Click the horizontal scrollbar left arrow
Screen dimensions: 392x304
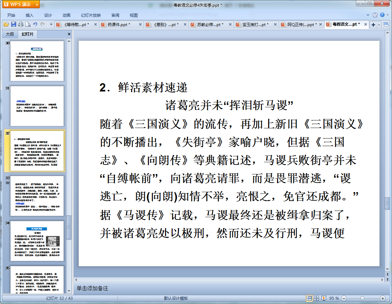76,280
